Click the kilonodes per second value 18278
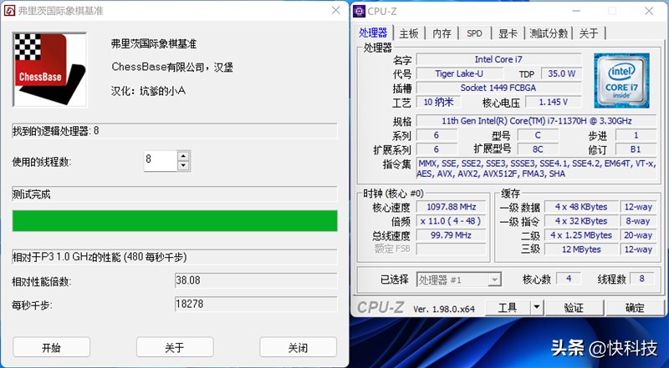Screen dimensions: 669x368 click(x=256, y=304)
